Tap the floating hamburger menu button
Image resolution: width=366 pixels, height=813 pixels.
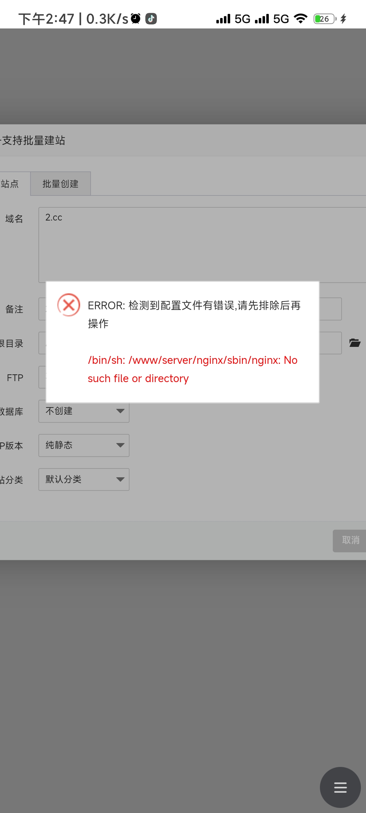pyautogui.click(x=340, y=787)
